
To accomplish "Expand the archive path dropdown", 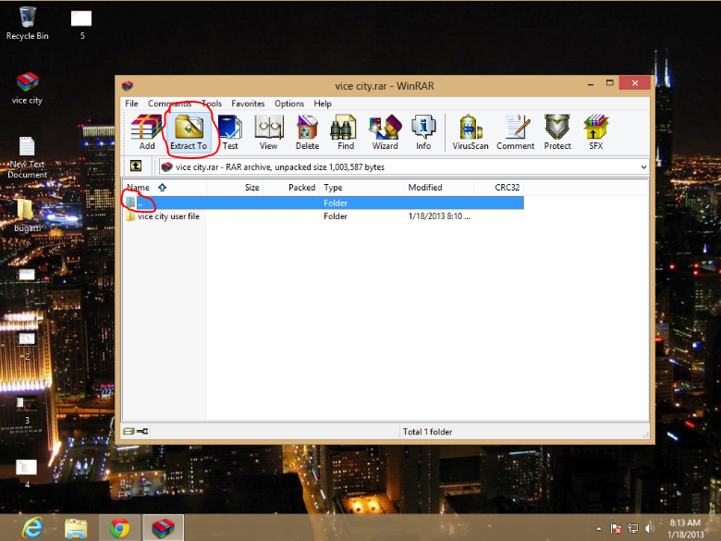I will pyautogui.click(x=643, y=167).
